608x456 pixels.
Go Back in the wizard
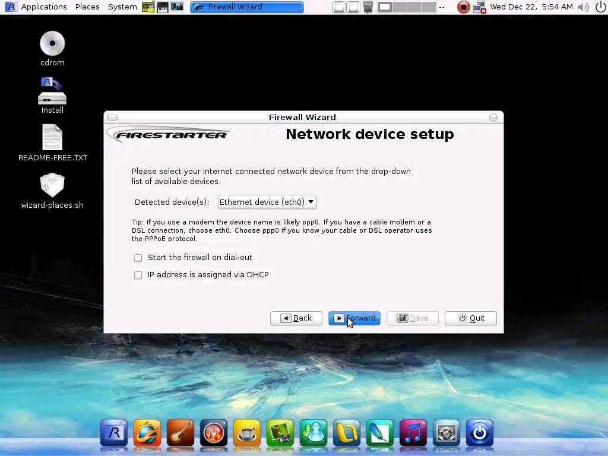tap(296, 318)
